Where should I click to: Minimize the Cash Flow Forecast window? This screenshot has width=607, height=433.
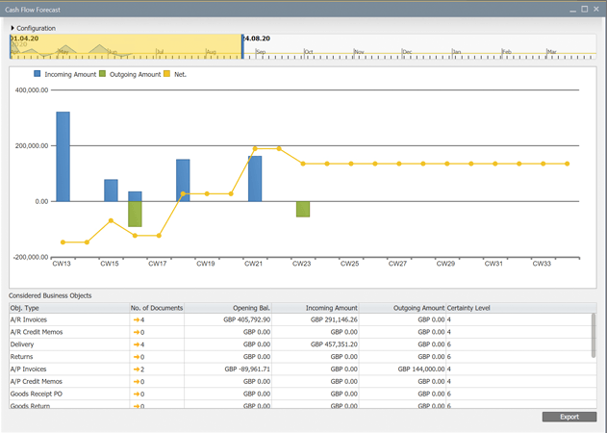(573, 10)
